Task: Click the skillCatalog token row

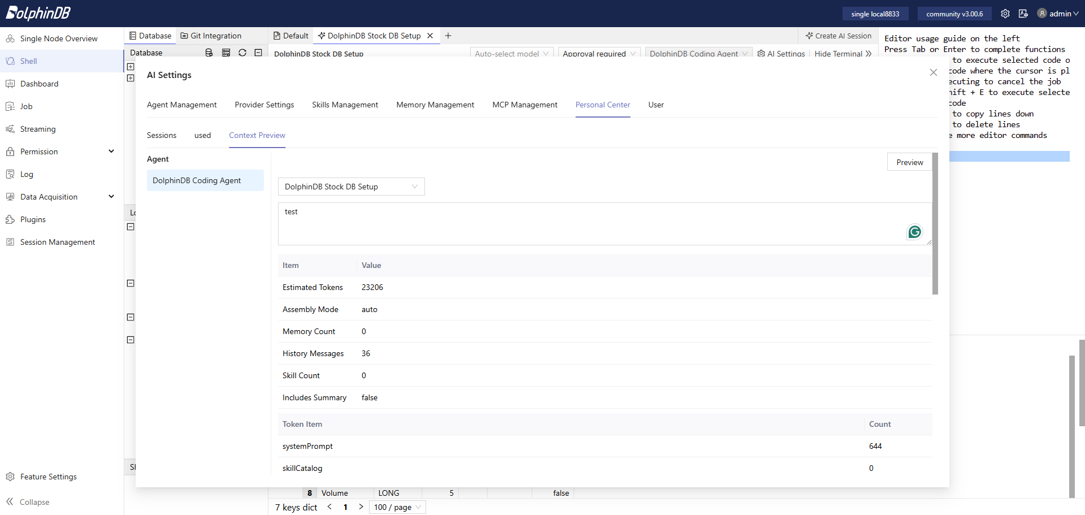Action: pos(605,468)
